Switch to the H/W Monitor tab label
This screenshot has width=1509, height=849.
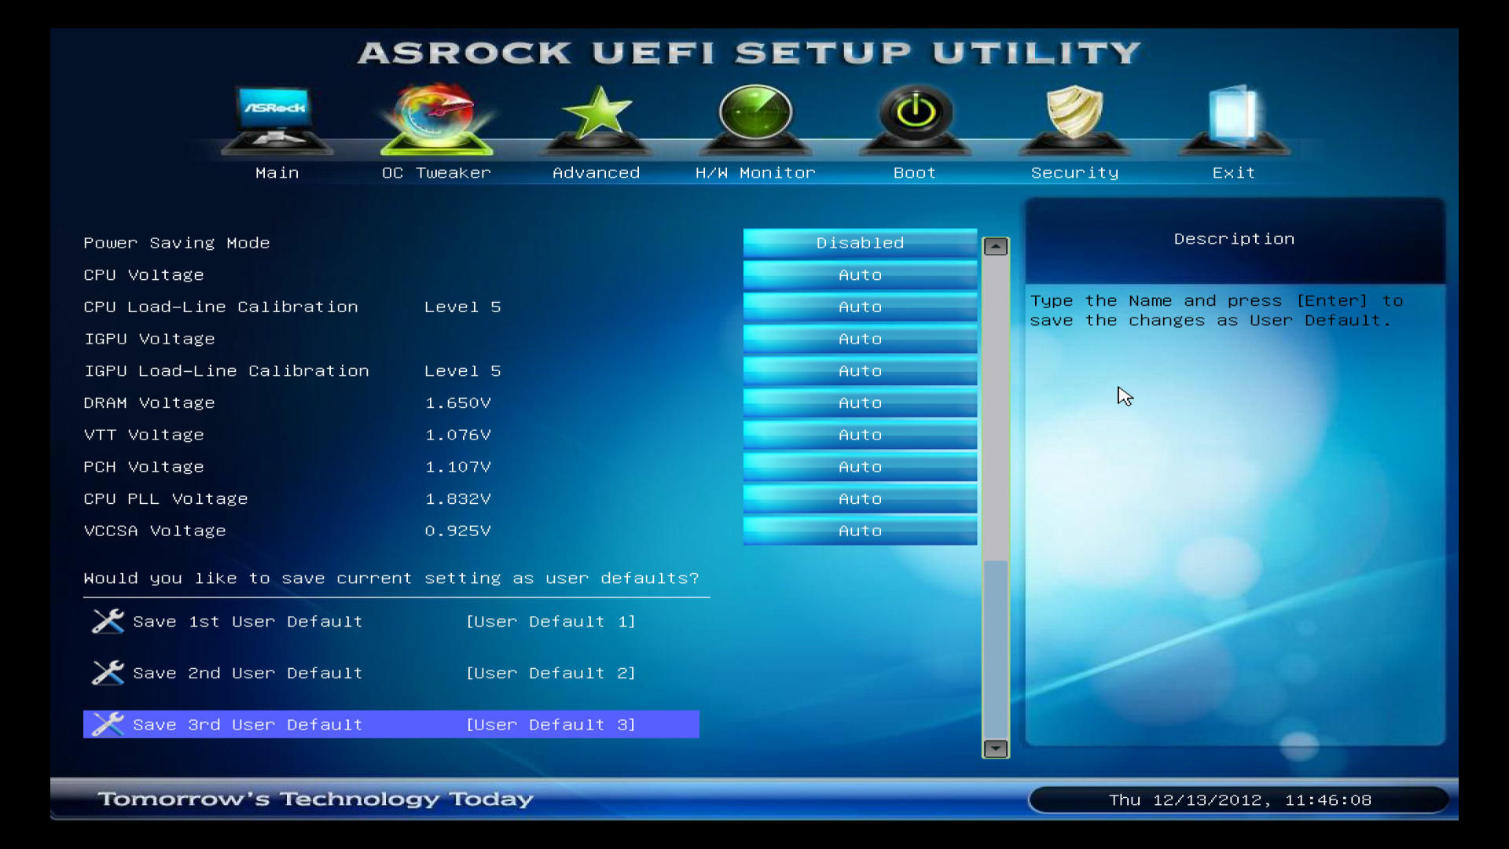(x=755, y=173)
